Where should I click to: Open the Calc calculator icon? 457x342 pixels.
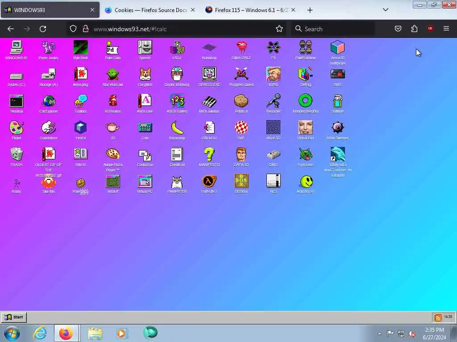click(145, 128)
